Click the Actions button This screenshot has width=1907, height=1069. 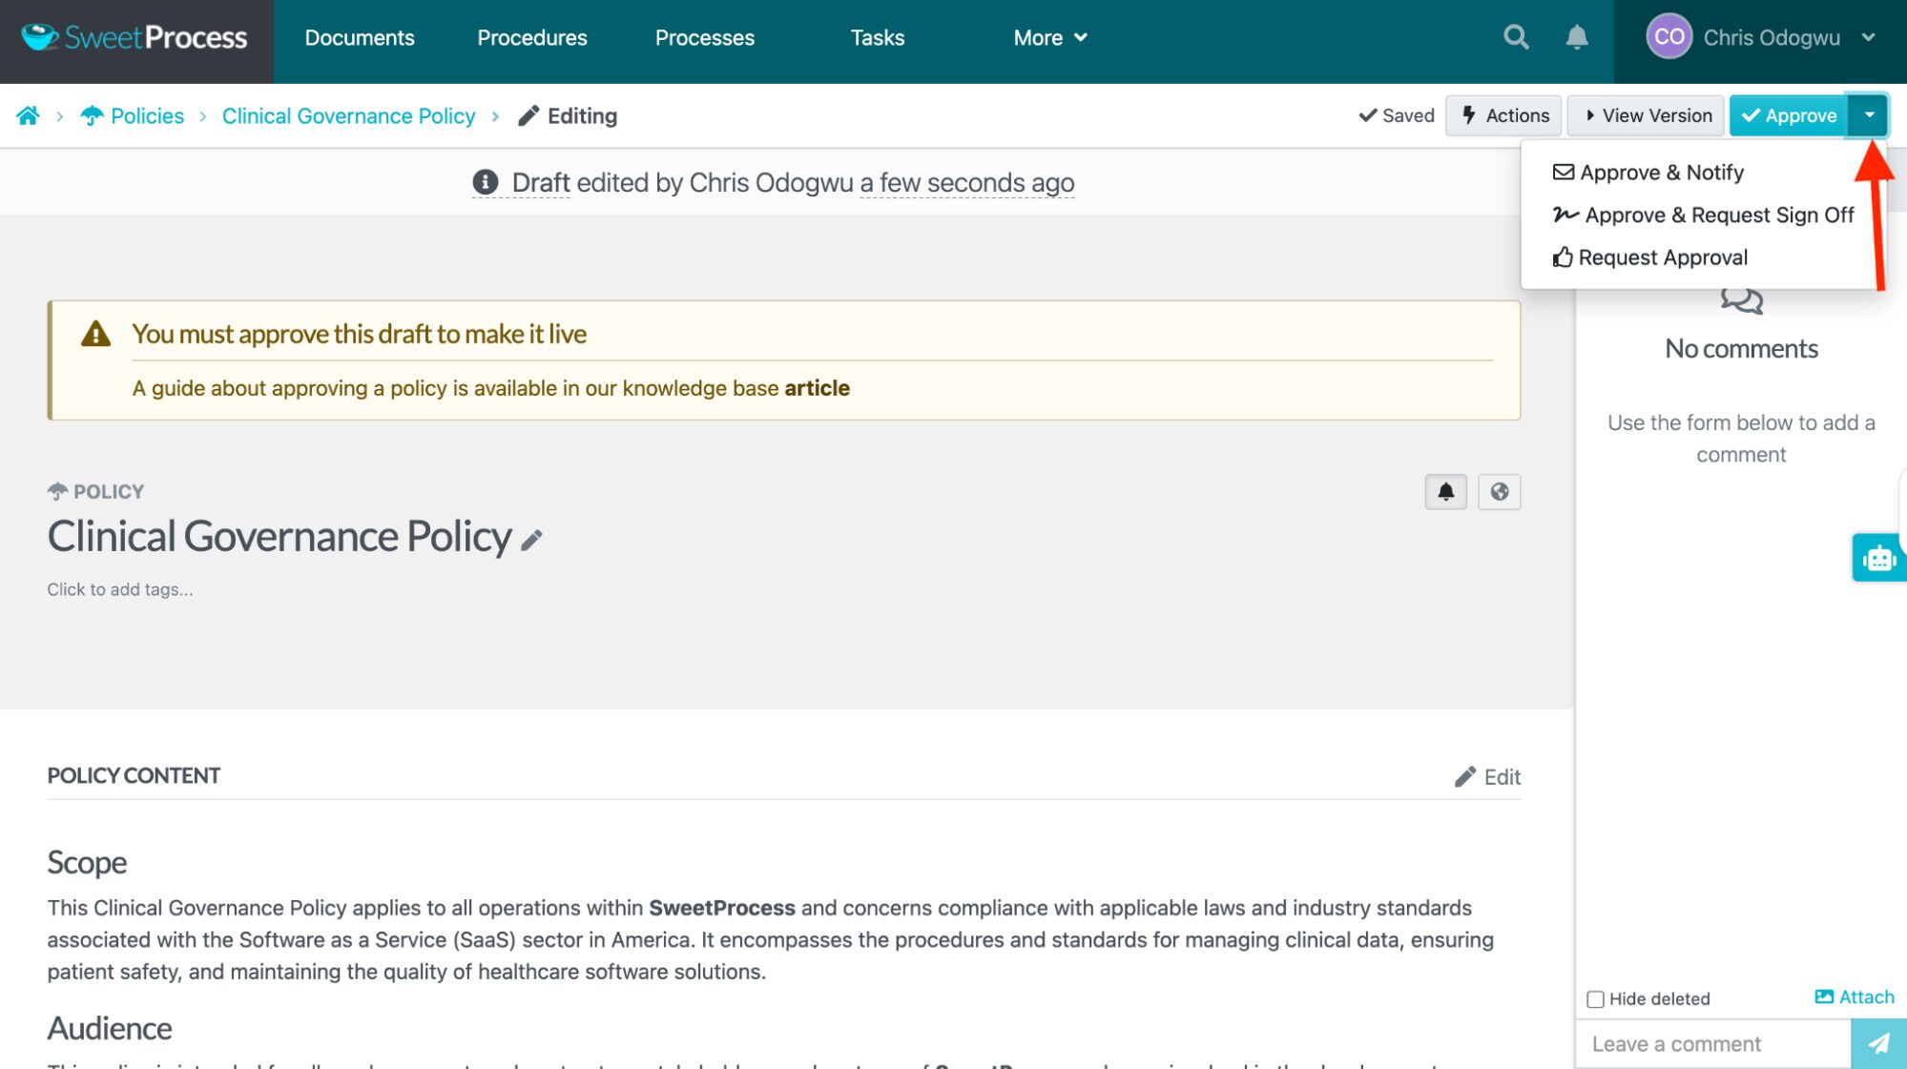(1503, 115)
